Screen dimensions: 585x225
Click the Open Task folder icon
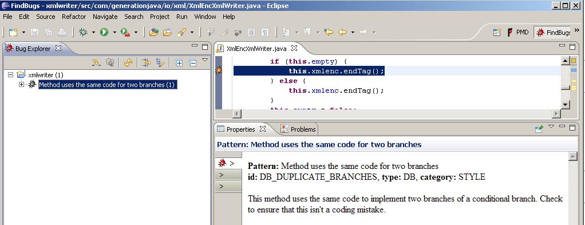click(x=167, y=33)
